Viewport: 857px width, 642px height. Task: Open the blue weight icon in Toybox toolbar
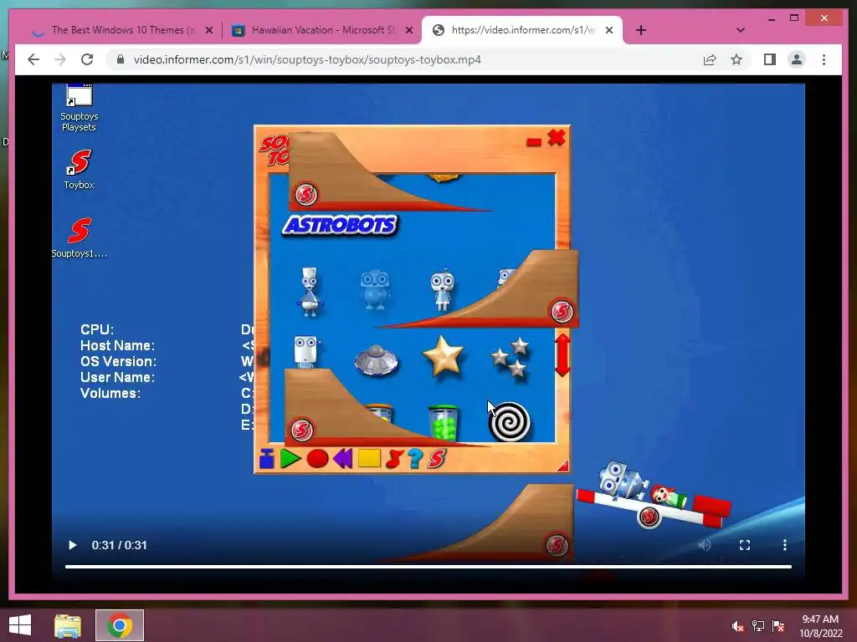[267, 459]
